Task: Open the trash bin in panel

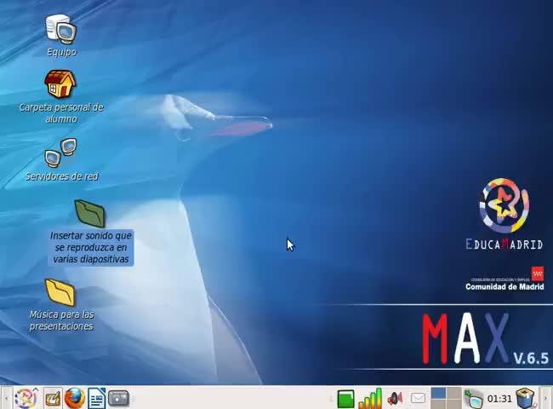Action: click(526, 399)
